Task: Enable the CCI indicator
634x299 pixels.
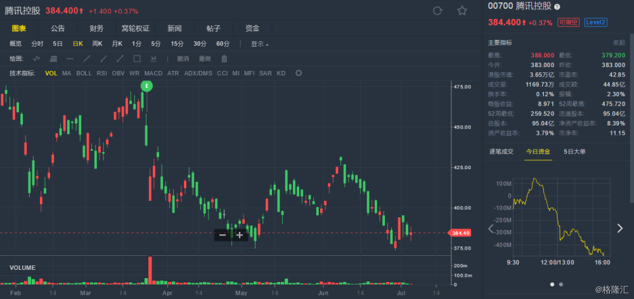Action: point(223,73)
